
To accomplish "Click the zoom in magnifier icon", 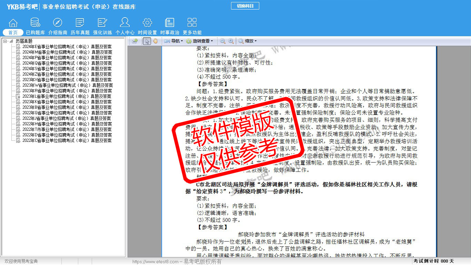I will [231, 41].
